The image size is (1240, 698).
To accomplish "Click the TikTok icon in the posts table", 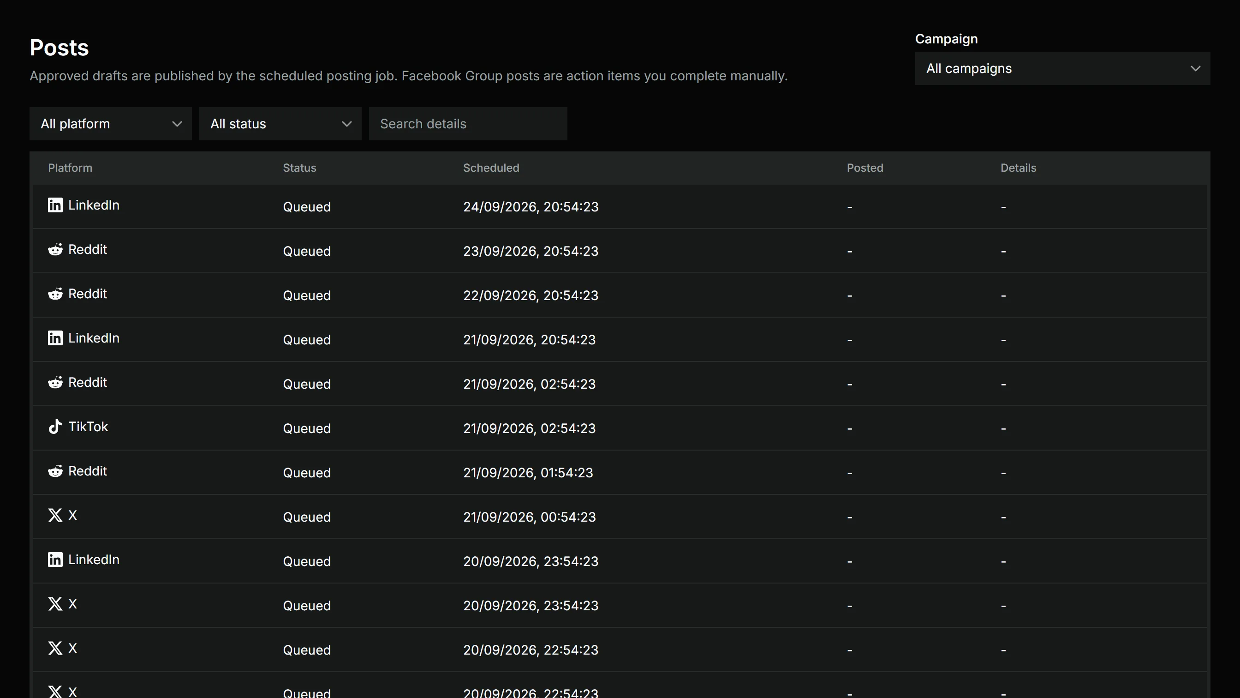I will tap(55, 427).
